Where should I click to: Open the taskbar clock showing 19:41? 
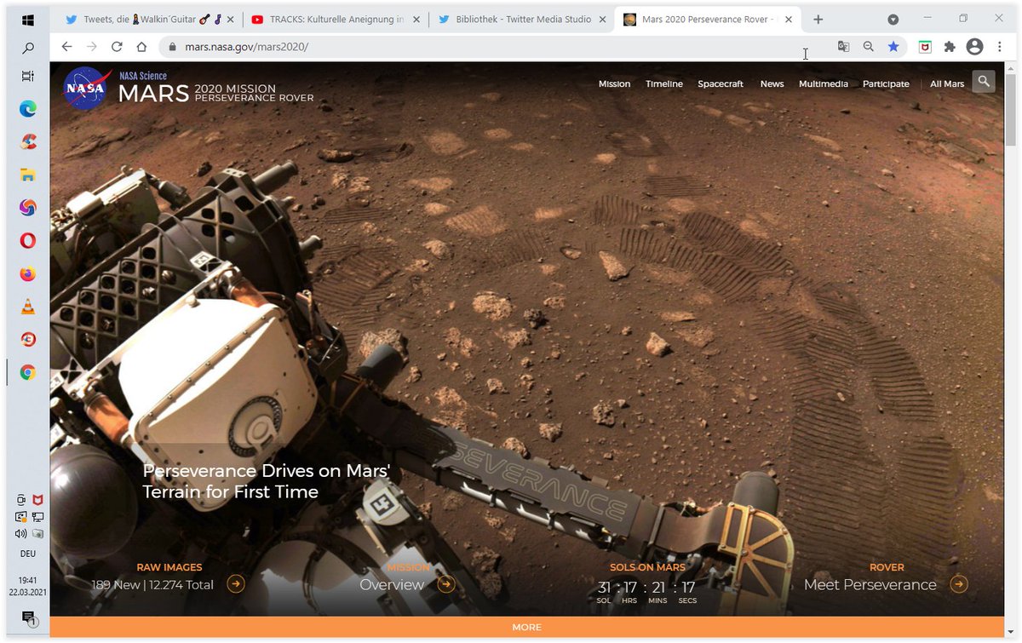tap(27, 583)
